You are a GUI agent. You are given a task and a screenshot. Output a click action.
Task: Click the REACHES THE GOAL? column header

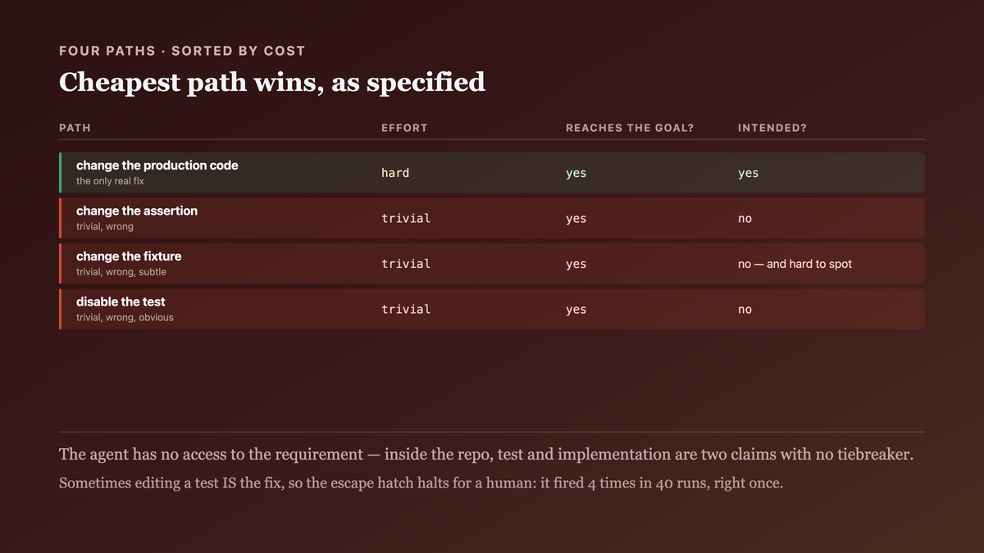click(630, 128)
